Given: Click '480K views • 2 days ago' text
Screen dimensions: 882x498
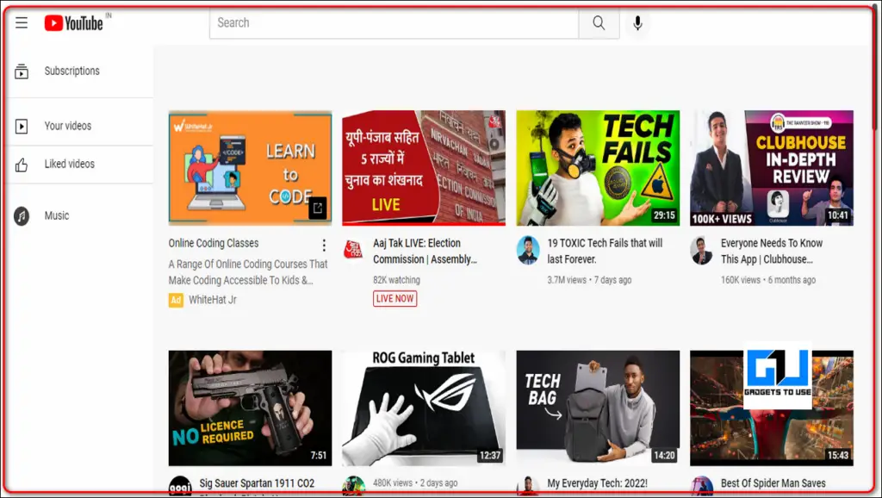Looking at the screenshot, I should (x=415, y=482).
